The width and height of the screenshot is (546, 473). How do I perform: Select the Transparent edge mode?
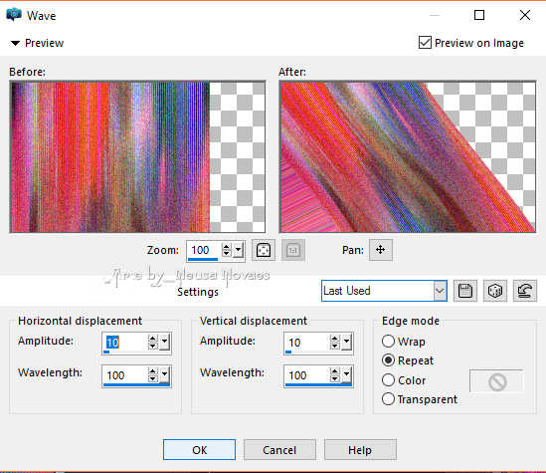388,399
